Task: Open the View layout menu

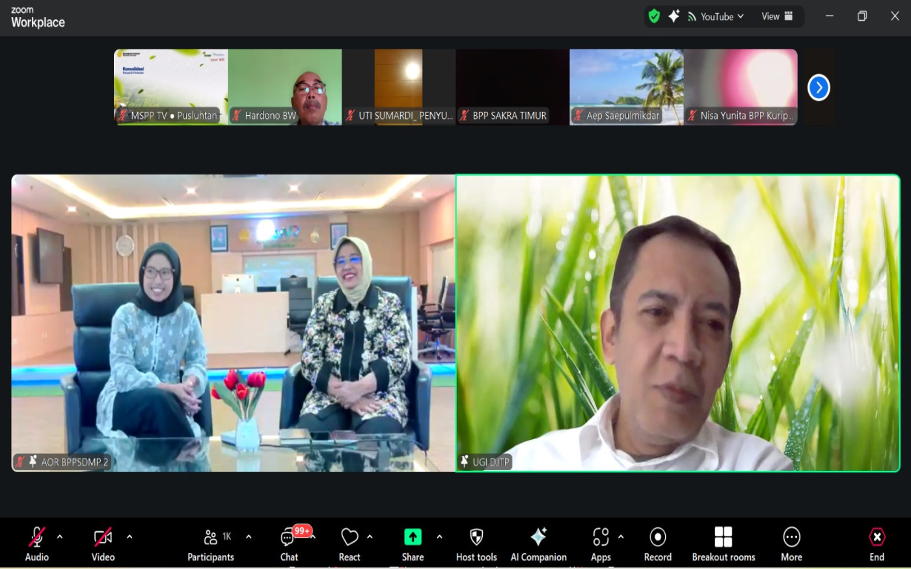Action: click(777, 16)
